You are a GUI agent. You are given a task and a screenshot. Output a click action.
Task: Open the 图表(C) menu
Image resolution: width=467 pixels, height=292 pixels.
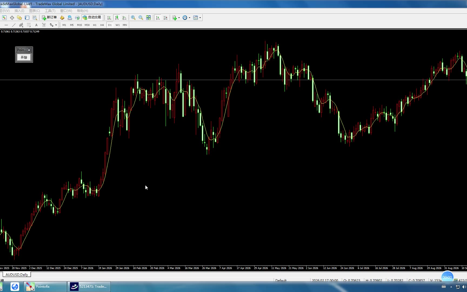pyautogui.click(x=34, y=11)
